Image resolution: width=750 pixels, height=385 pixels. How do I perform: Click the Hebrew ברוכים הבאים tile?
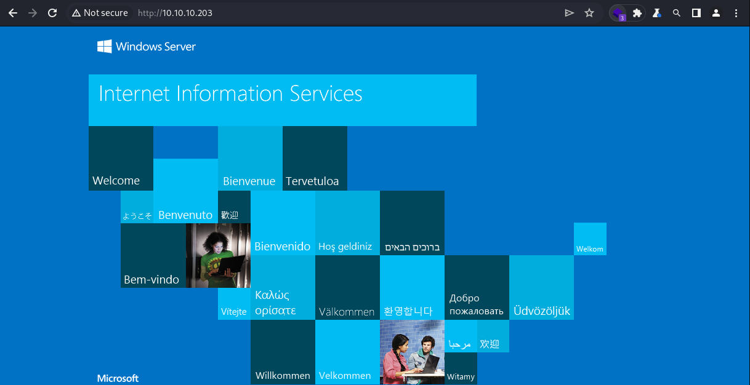(x=412, y=223)
